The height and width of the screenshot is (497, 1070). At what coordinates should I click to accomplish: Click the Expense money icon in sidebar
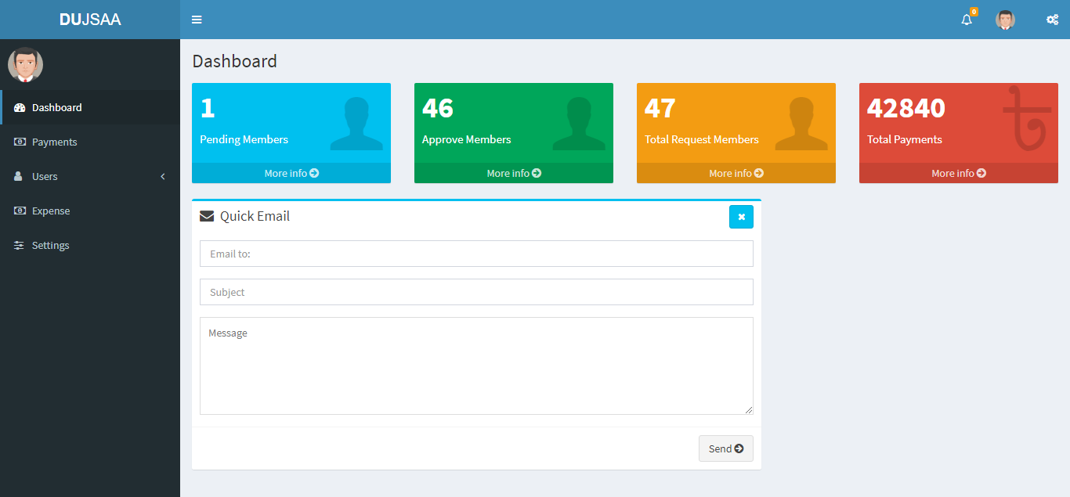click(20, 211)
